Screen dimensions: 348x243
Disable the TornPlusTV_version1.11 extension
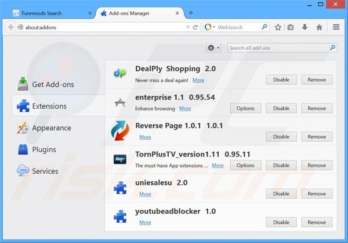(281, 165)
